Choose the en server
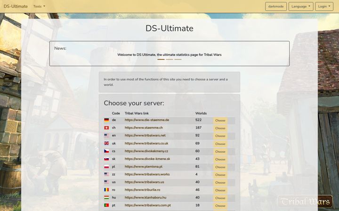The image size is (339, 211). point(220,136)
